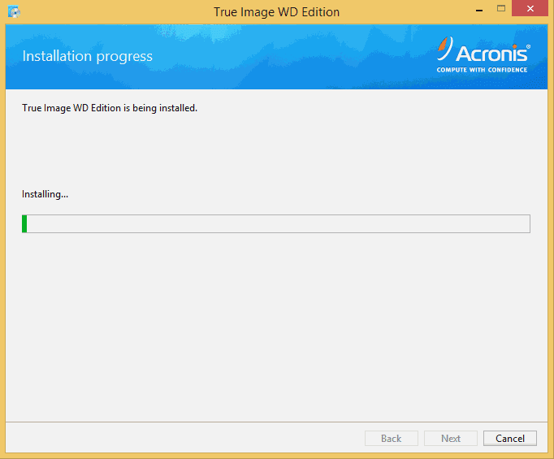Click 'True Image WD Edition is being installed.' text
The width and height of the screenshot is (554, 459).
[x=110, y=108]
